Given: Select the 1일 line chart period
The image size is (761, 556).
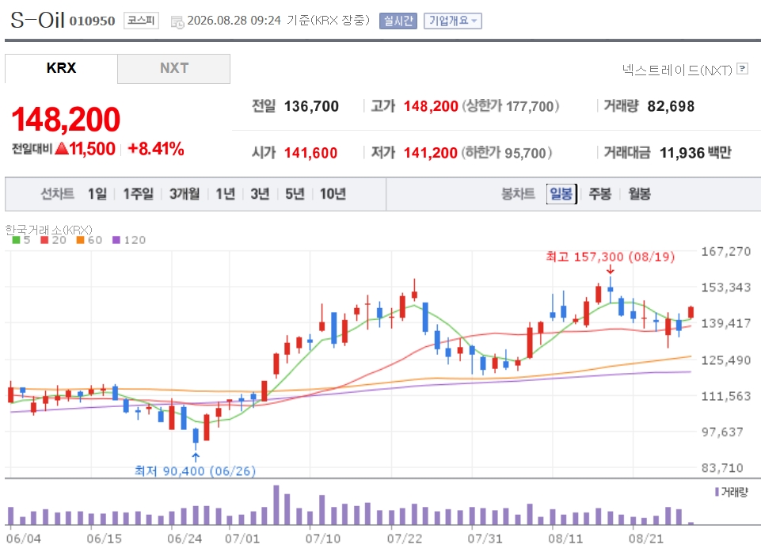Looking at the screenshot, I should (x=97, y=194).
